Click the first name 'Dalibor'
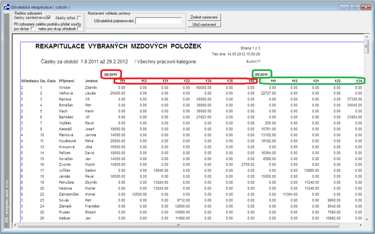Image resolution: width=375 pixels, height=234 pixels. coord(90,171)
